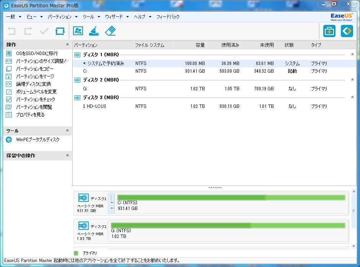
Task: Click the Undo arrow toolbar icon
Action: pos(11,31)
